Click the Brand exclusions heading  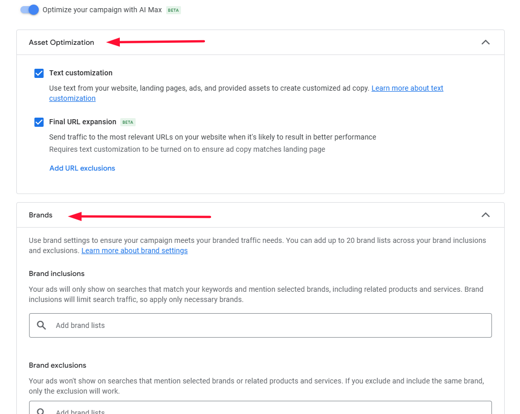58,365
